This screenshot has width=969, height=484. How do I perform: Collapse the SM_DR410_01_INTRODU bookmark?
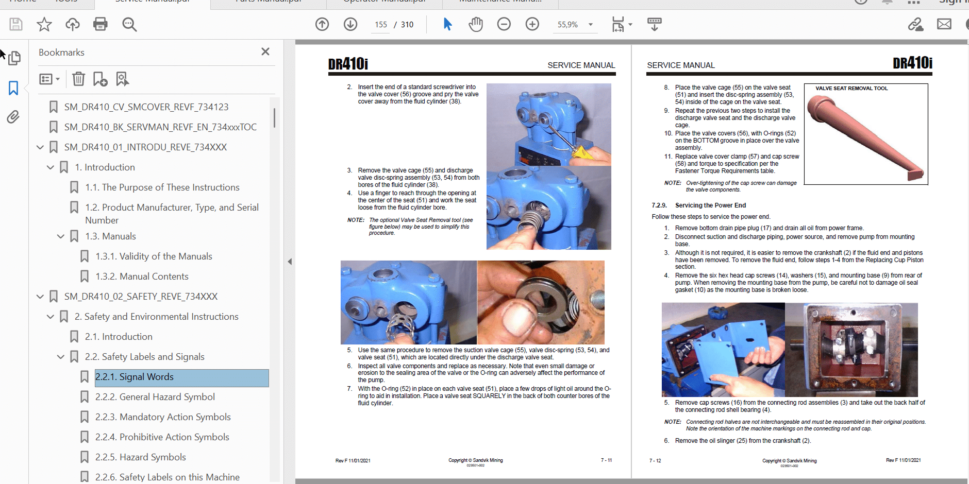point(40,147)
